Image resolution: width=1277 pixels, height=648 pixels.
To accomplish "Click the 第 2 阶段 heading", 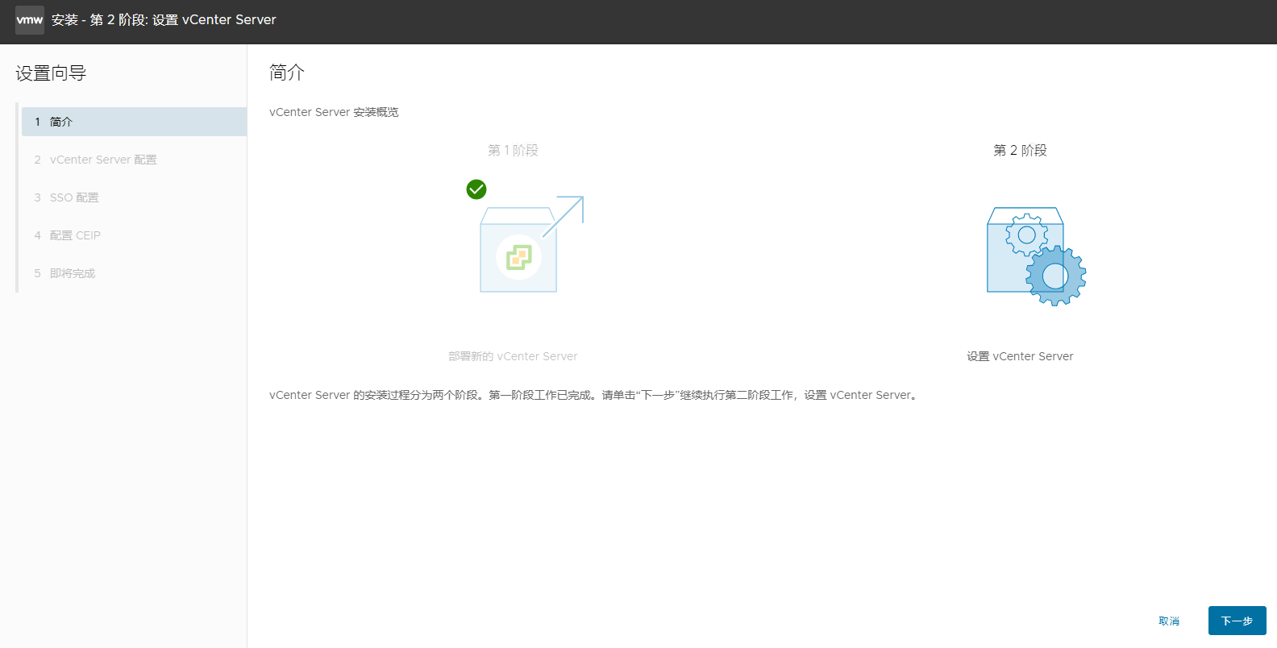I will point(1020,151).
